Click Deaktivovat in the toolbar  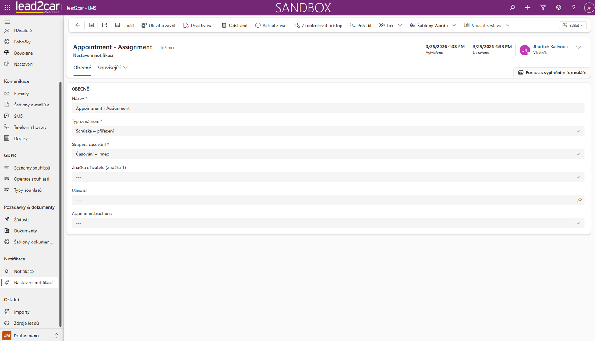pos(199,25)
